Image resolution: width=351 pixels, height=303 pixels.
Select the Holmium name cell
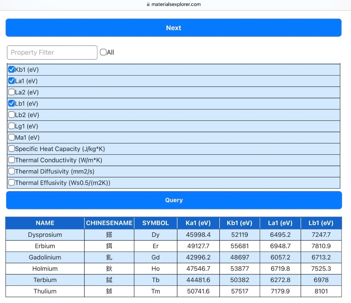45,269
